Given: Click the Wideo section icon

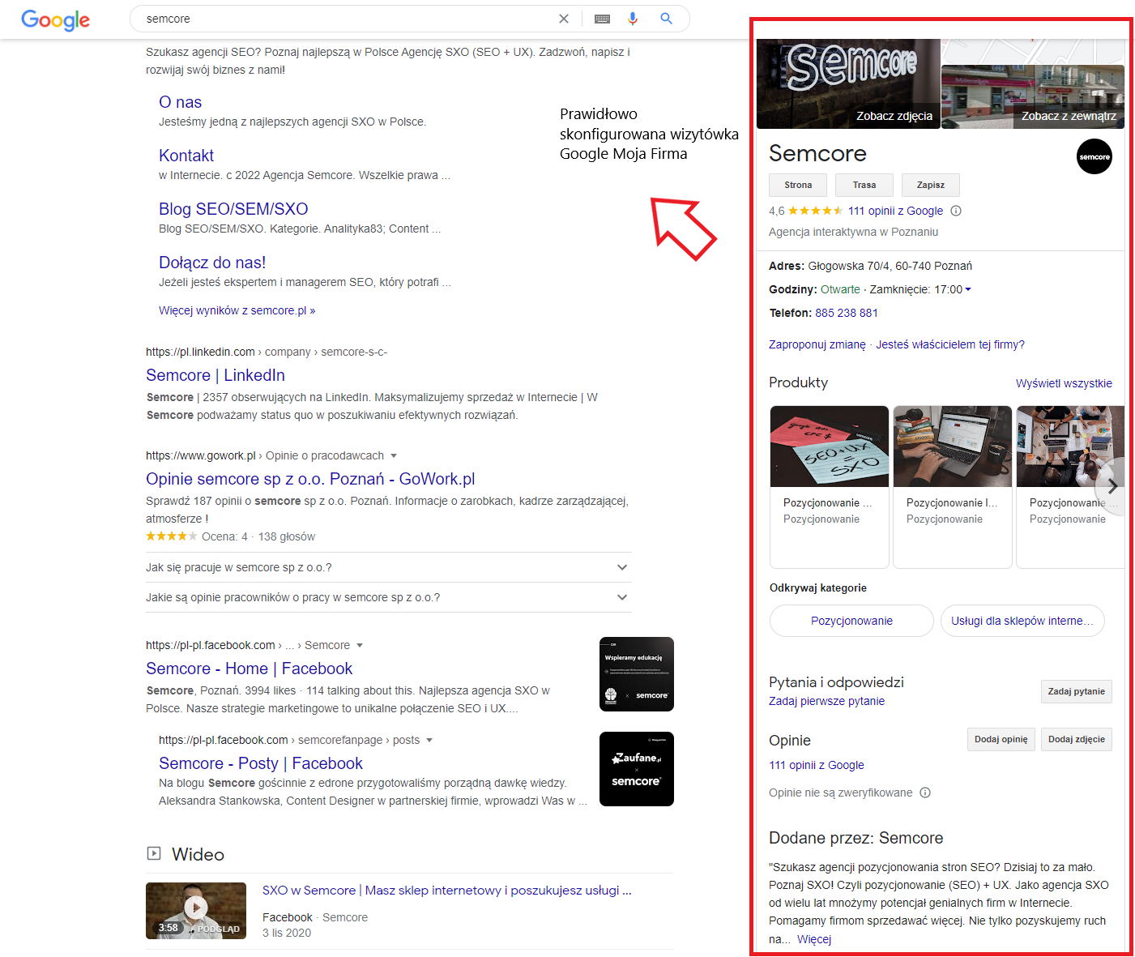Looking at the screenshot, I should (154, 853).
